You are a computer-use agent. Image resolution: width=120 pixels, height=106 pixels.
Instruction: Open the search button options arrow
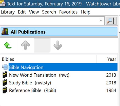(x=115, y=21)
